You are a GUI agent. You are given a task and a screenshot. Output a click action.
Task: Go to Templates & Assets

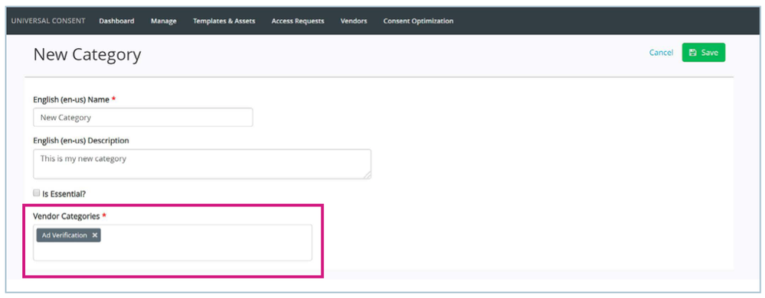tap(224, 21)
